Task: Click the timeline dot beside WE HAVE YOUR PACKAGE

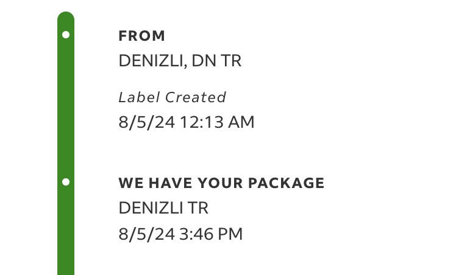Action: (x=66, y=181)
